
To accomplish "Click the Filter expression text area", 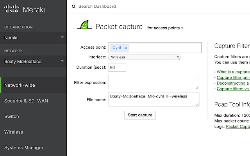I will (x=154, y=82).
